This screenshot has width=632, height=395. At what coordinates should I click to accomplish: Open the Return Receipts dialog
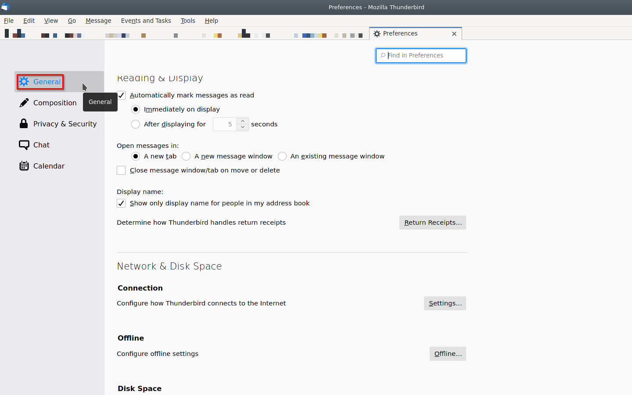(x=432, y=223)
